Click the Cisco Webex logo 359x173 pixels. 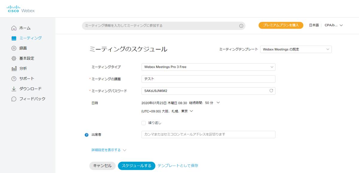(21, 9)
